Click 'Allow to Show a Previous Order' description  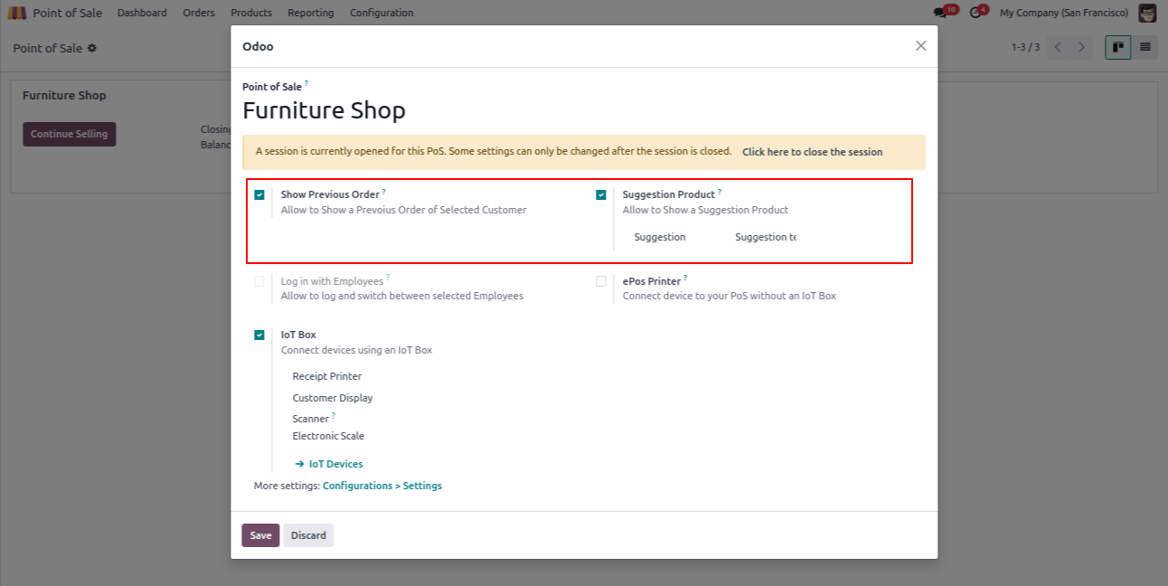(403, 210)
